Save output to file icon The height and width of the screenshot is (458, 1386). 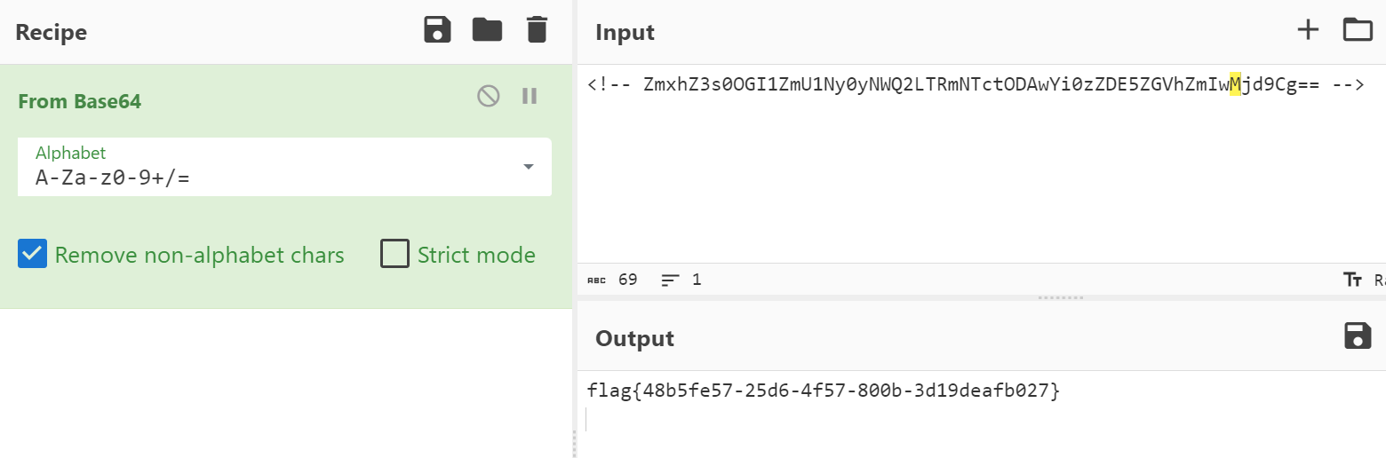click(1358, 336)
